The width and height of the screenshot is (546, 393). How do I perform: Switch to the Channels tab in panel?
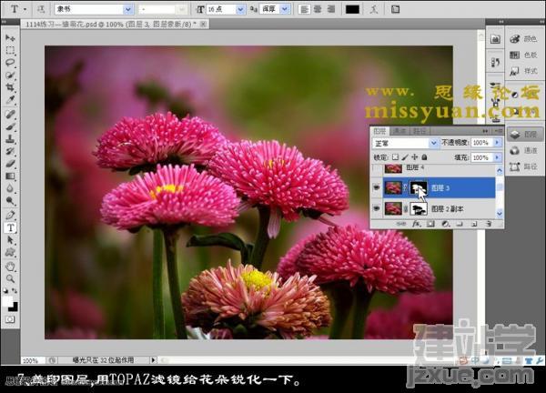click(399, 131)
